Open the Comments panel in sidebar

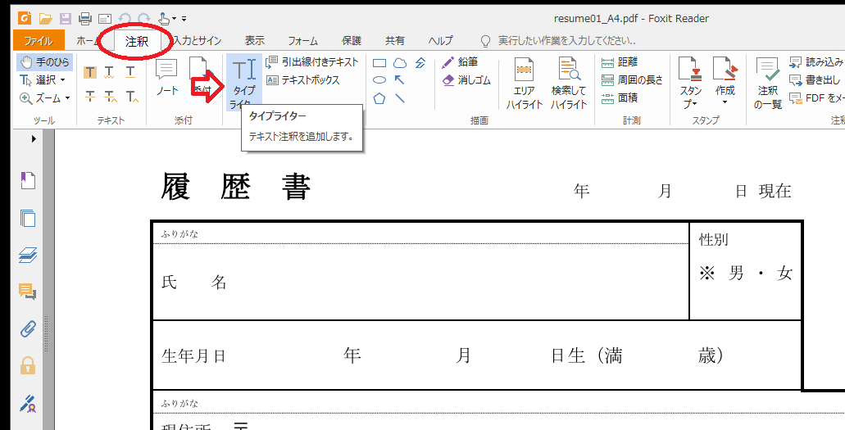28,292
